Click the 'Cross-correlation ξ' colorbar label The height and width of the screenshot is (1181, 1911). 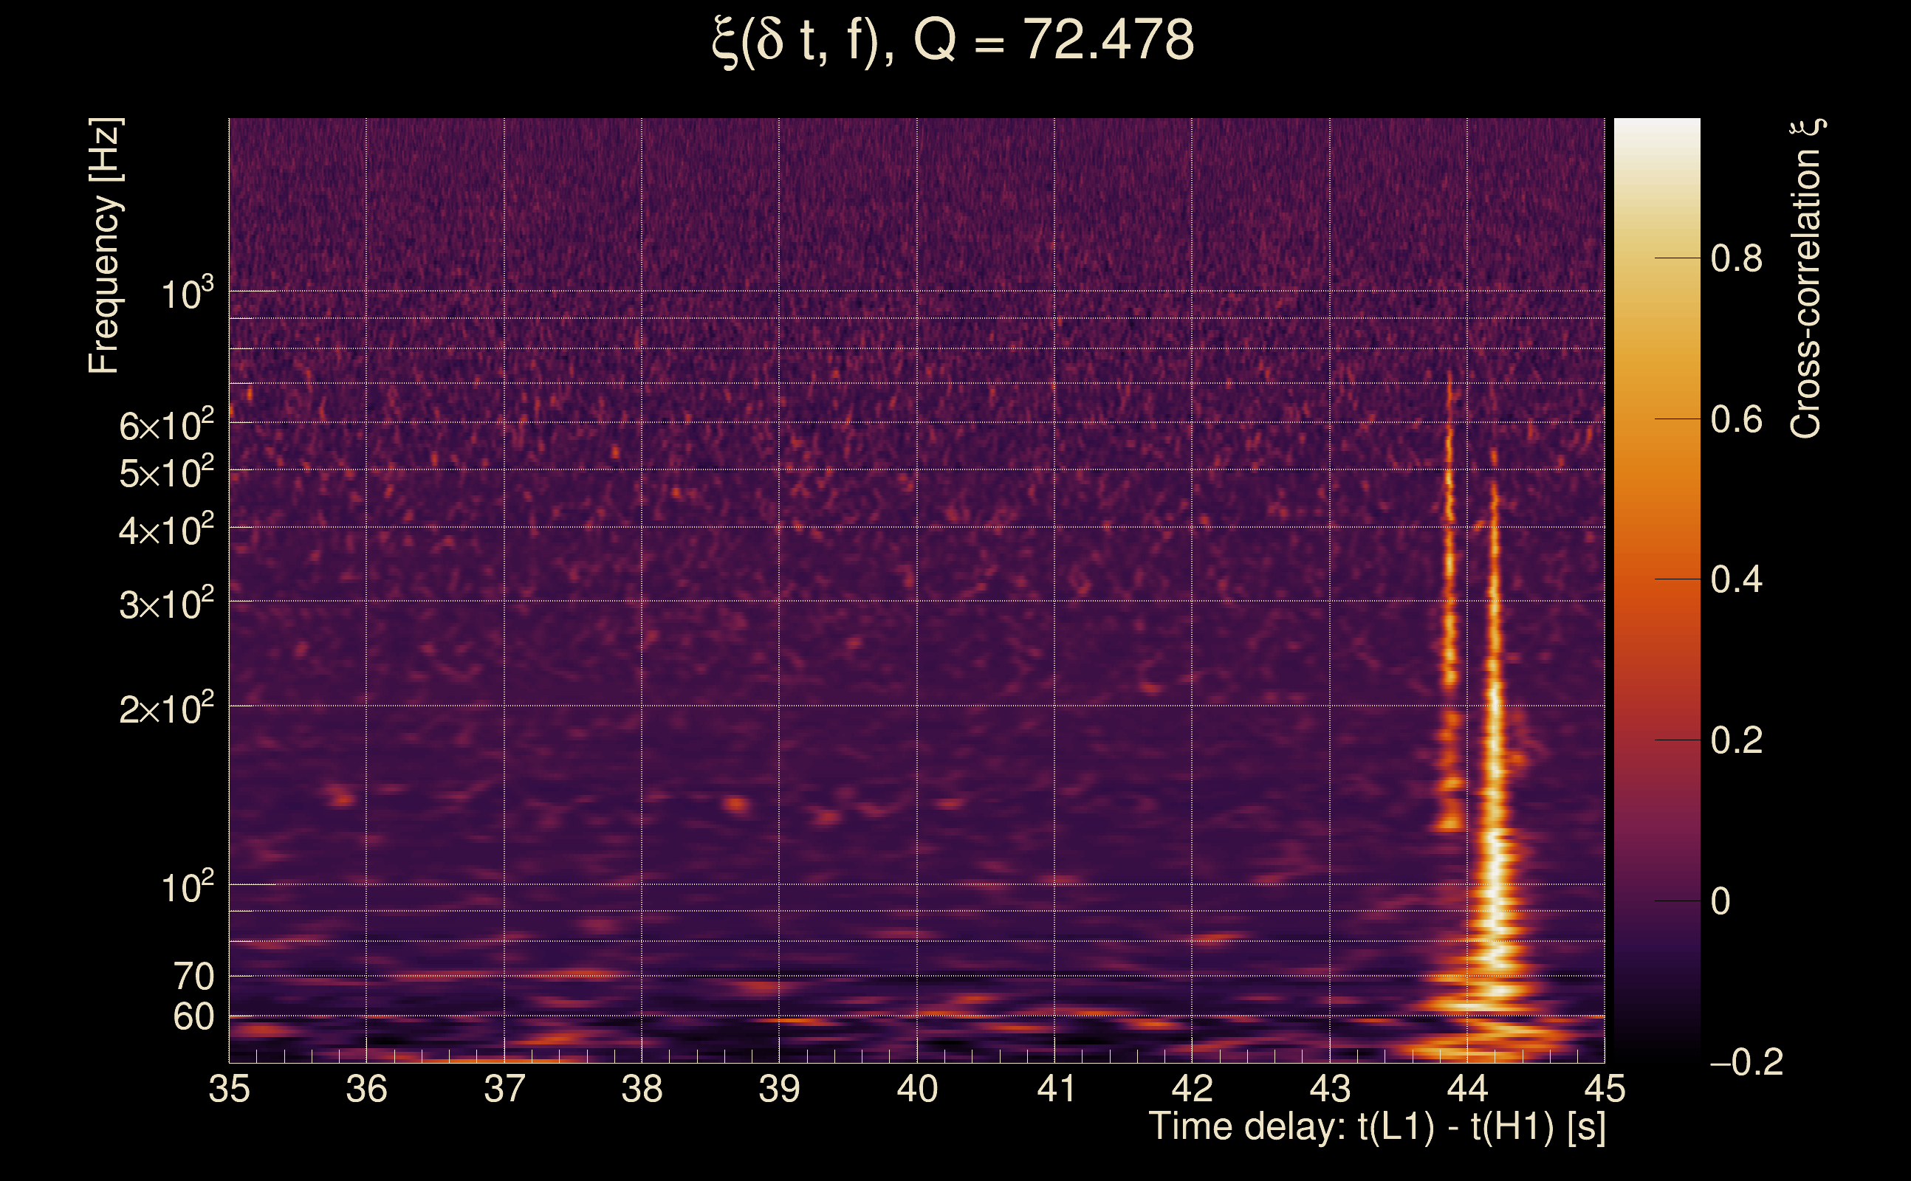click(x=1805, y=278)
